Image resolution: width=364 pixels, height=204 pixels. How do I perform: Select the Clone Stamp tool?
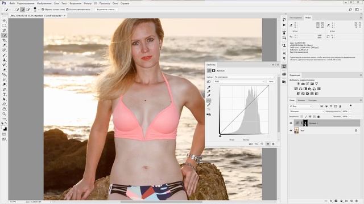4,60
